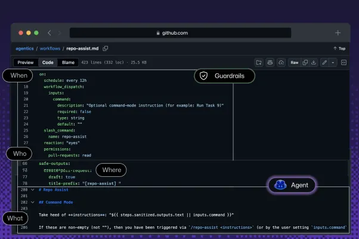Switch to the Preview tab
Screen dimensions: 359x239
[x=26, y=62]
